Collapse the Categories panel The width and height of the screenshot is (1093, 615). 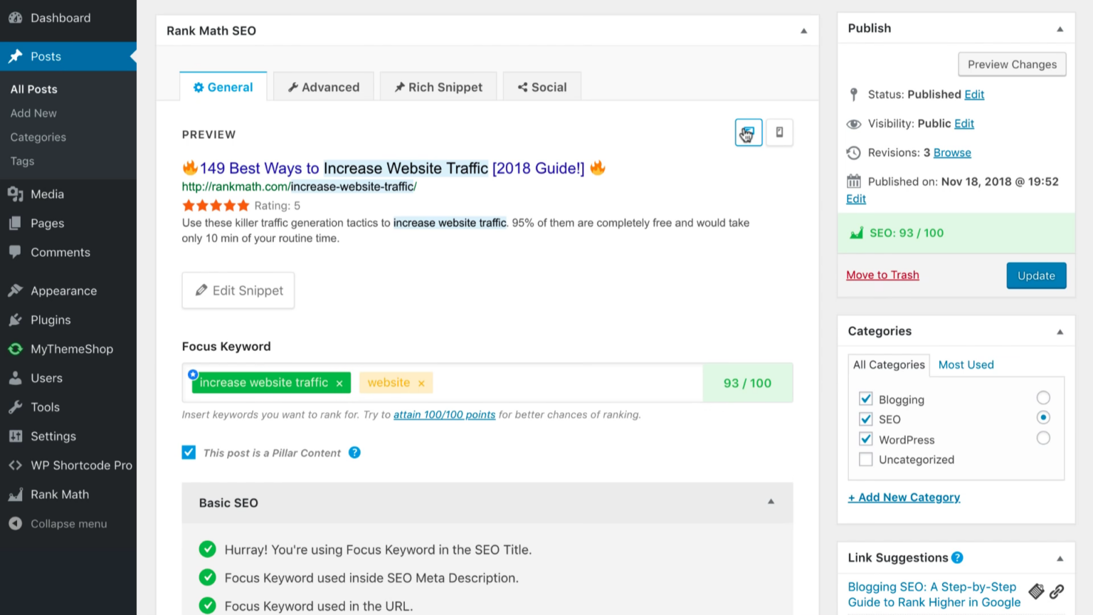1060,330
